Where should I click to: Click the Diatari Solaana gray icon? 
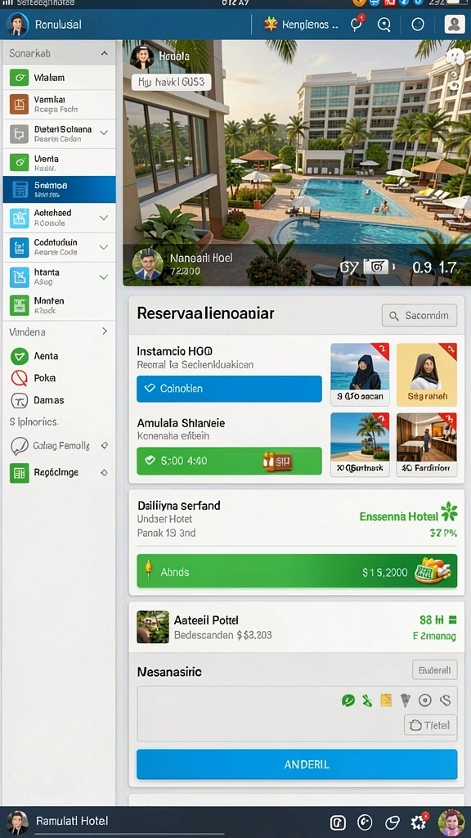(x=20, y=133)
